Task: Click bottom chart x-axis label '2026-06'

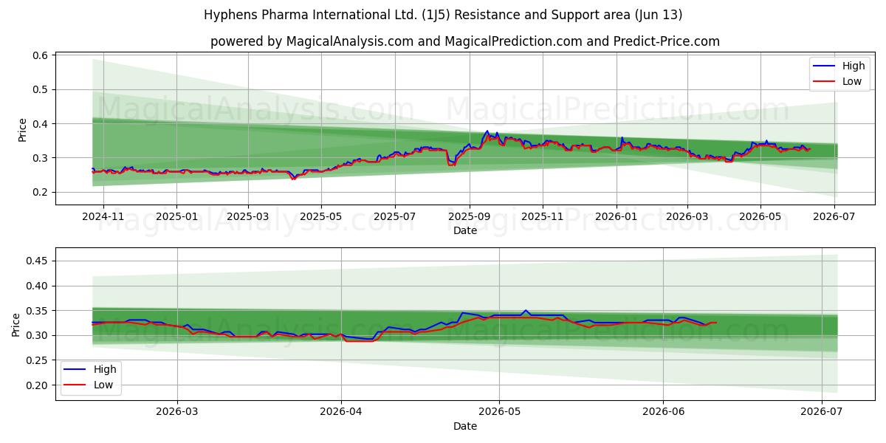Action: 663,413
